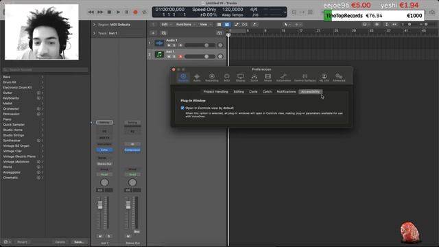Click the duplicate track icon beside plus
This screenshot has height=247, width=439.
(x=164, y=33)
